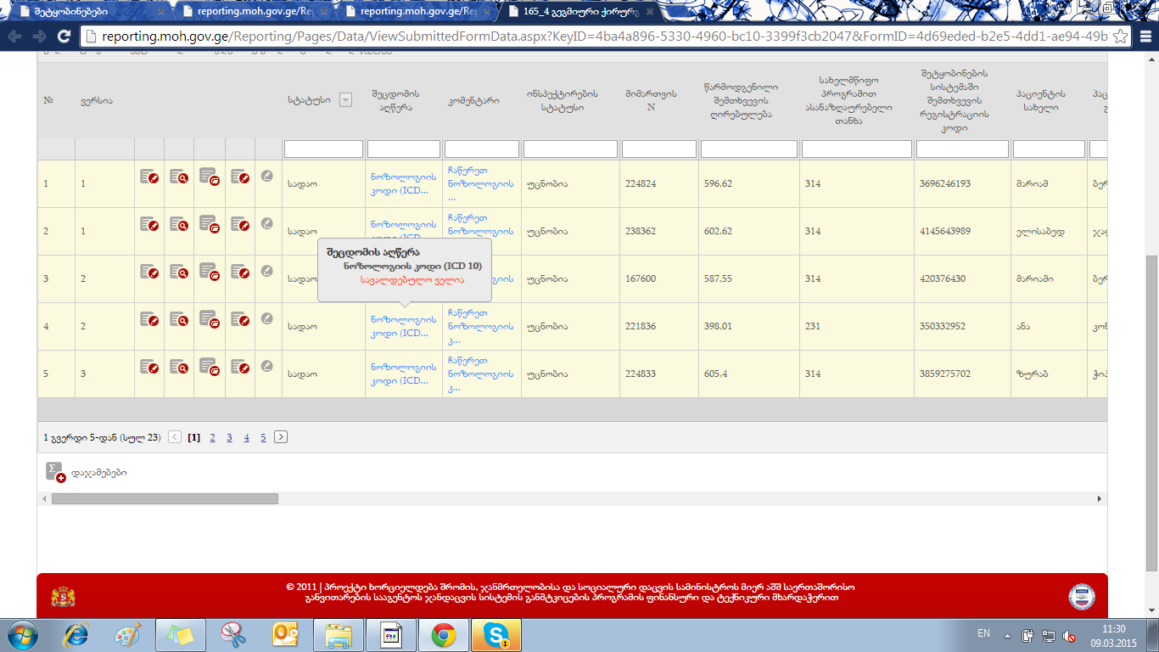Go to the next page with the arrow
The image size is (1159, 652).
(281, 437)
